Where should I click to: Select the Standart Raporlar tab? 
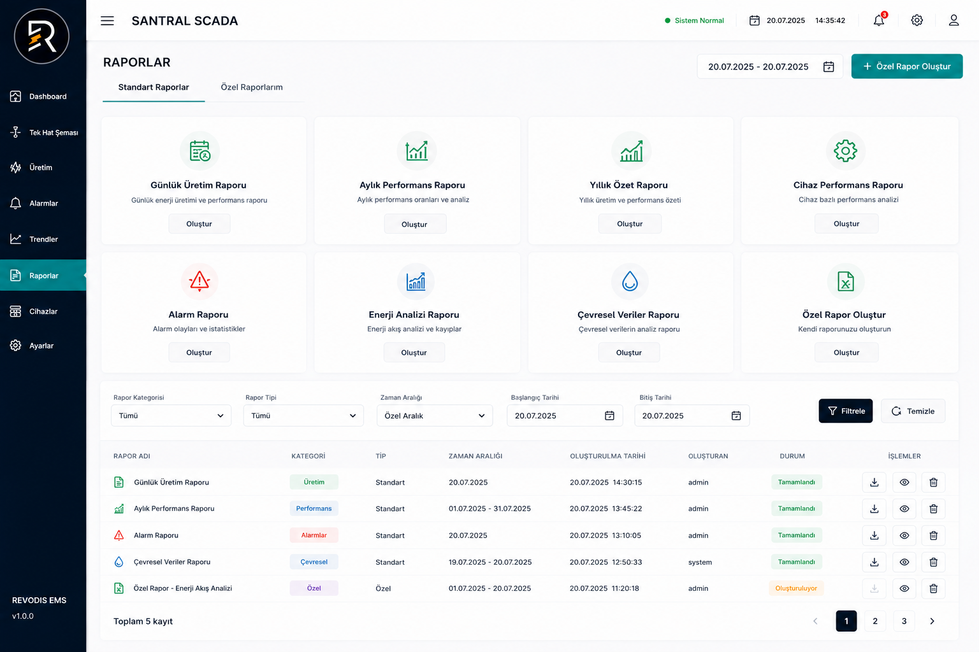[154, 87]
